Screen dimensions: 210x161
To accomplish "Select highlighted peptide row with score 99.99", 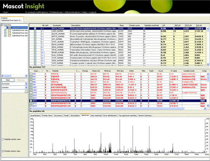I will tap(118, 101).
